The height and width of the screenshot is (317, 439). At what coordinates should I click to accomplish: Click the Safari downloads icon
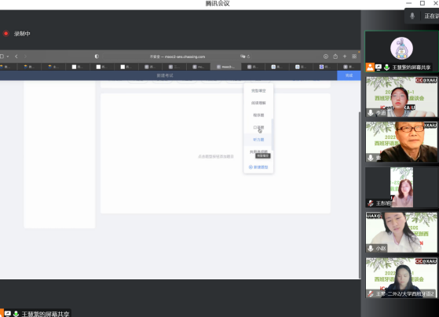(326, 56)
